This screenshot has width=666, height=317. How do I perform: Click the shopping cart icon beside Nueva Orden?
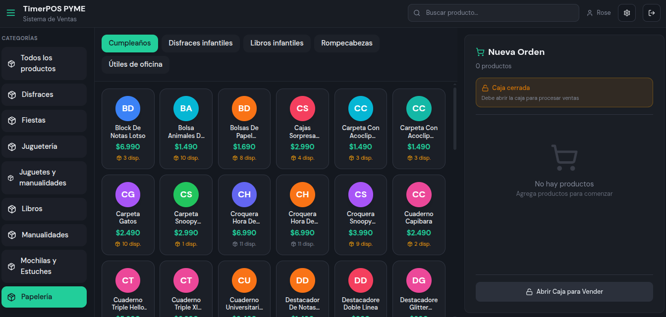[480, 52]
